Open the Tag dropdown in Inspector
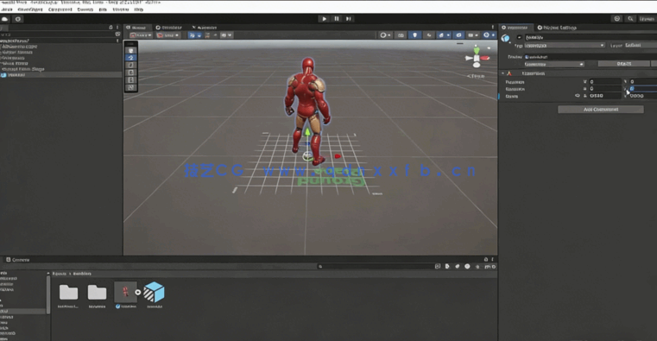Viewport: 657px width, 341px height. tap(565, 45)
